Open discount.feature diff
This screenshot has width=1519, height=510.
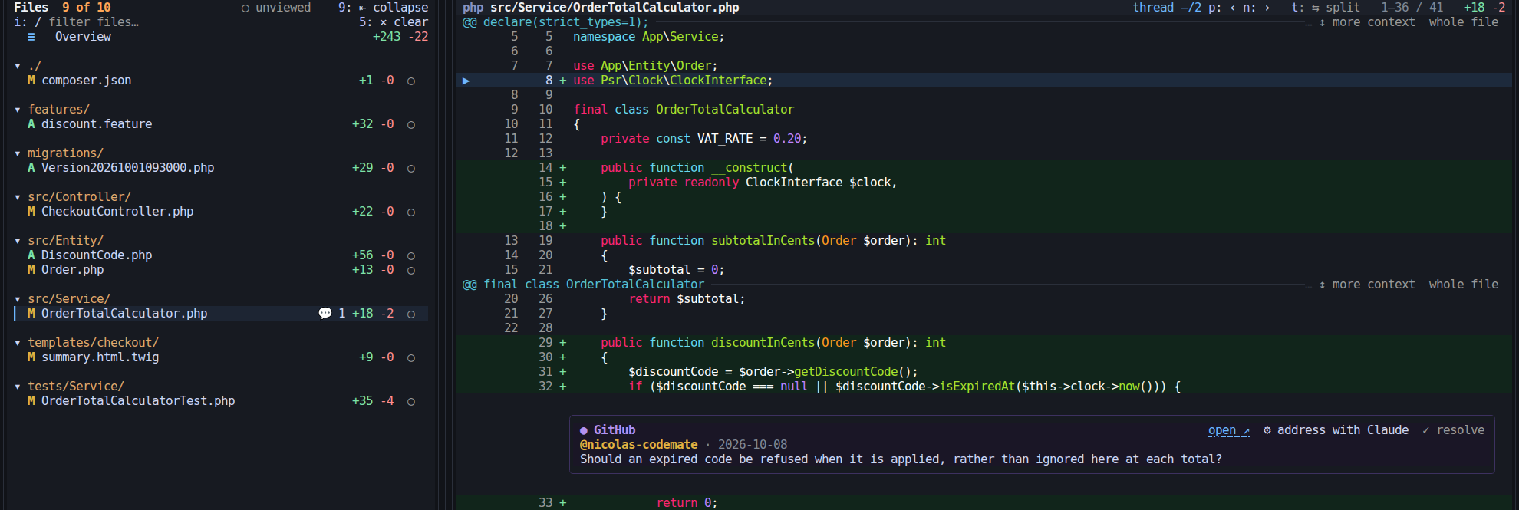coord(97,124)
